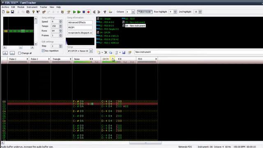The width and height of the screenshot is (263, 148).
Task: Add a new instrument icon
Action: [x=99, y=53]
